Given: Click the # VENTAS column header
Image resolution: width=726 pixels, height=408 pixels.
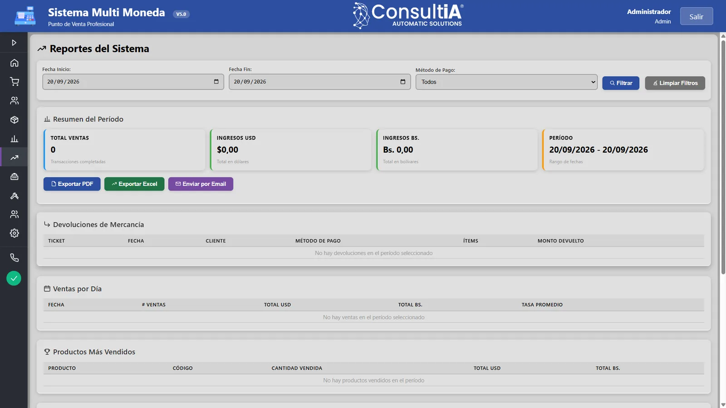Looking at the screenshot, I should 153,305.
